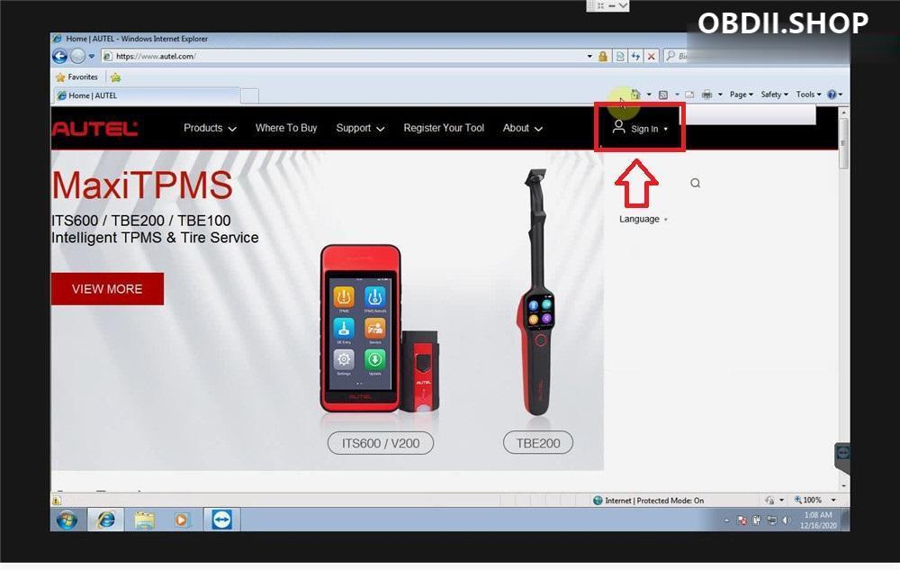Click the network tray icon

coord(771,520)
